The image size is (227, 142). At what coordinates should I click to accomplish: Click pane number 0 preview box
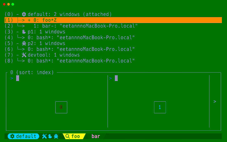point(61,107)
